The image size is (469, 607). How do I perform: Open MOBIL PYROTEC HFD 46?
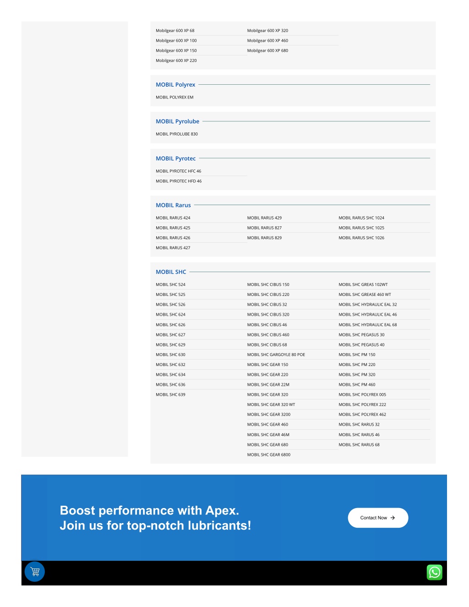click(x=179, y=181)
